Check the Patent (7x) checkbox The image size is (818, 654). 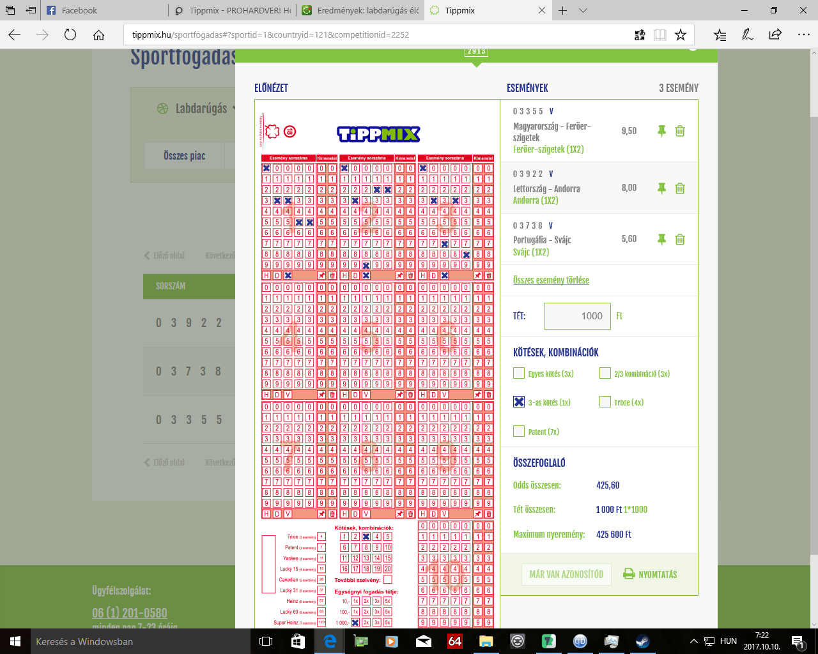pos(519,431)
